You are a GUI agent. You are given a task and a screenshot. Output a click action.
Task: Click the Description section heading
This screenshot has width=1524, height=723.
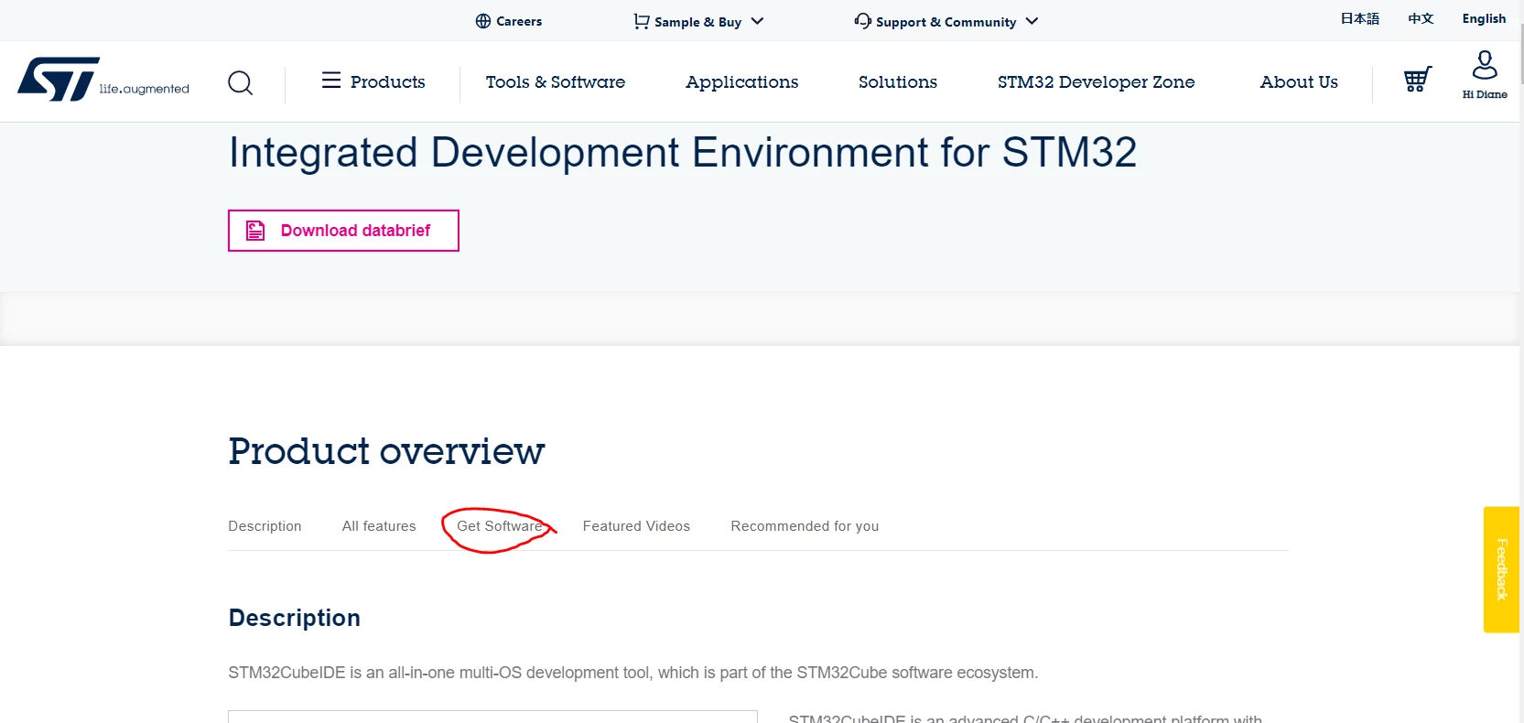point(295,618)
